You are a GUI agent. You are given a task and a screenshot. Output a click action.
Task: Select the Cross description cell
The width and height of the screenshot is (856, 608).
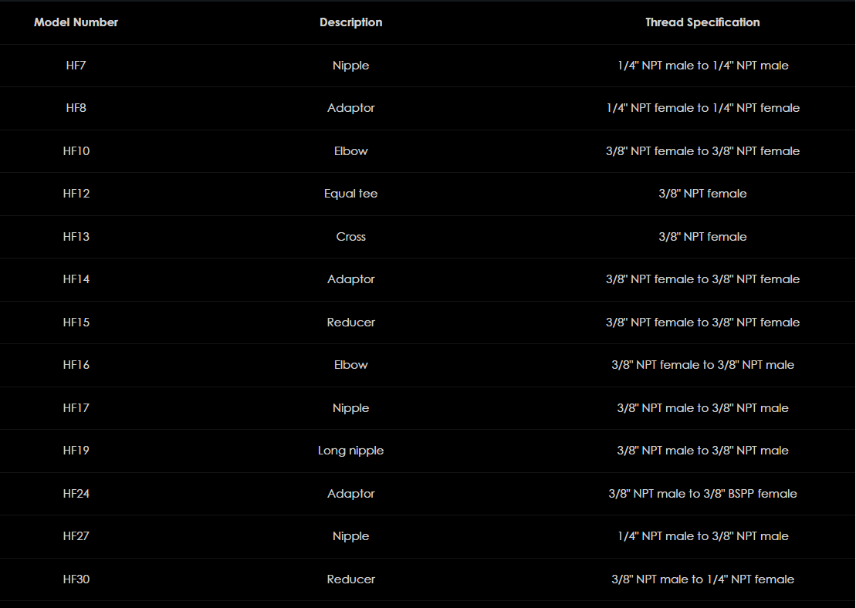(350, 237)
